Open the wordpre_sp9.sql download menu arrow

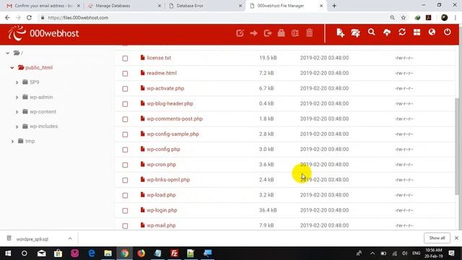click(x=70, y=238)
